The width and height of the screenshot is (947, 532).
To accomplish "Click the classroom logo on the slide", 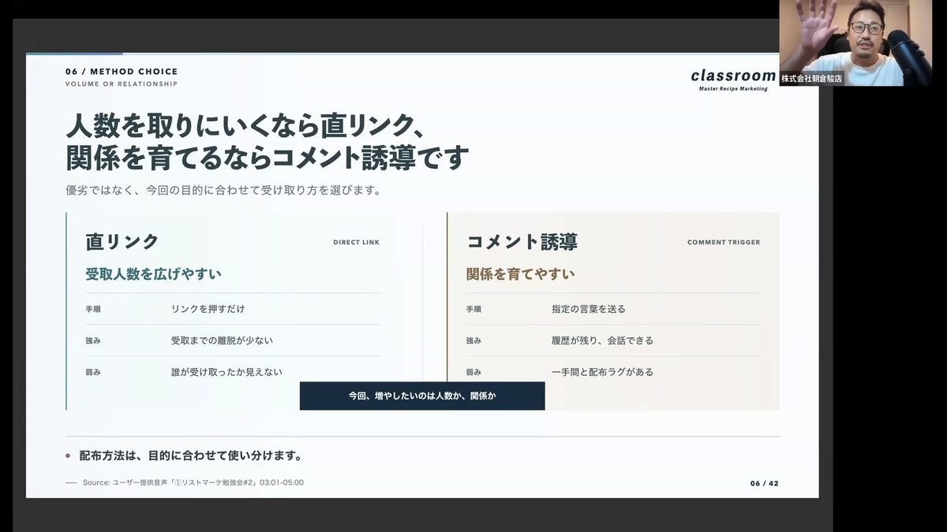I will coord(733,76).
